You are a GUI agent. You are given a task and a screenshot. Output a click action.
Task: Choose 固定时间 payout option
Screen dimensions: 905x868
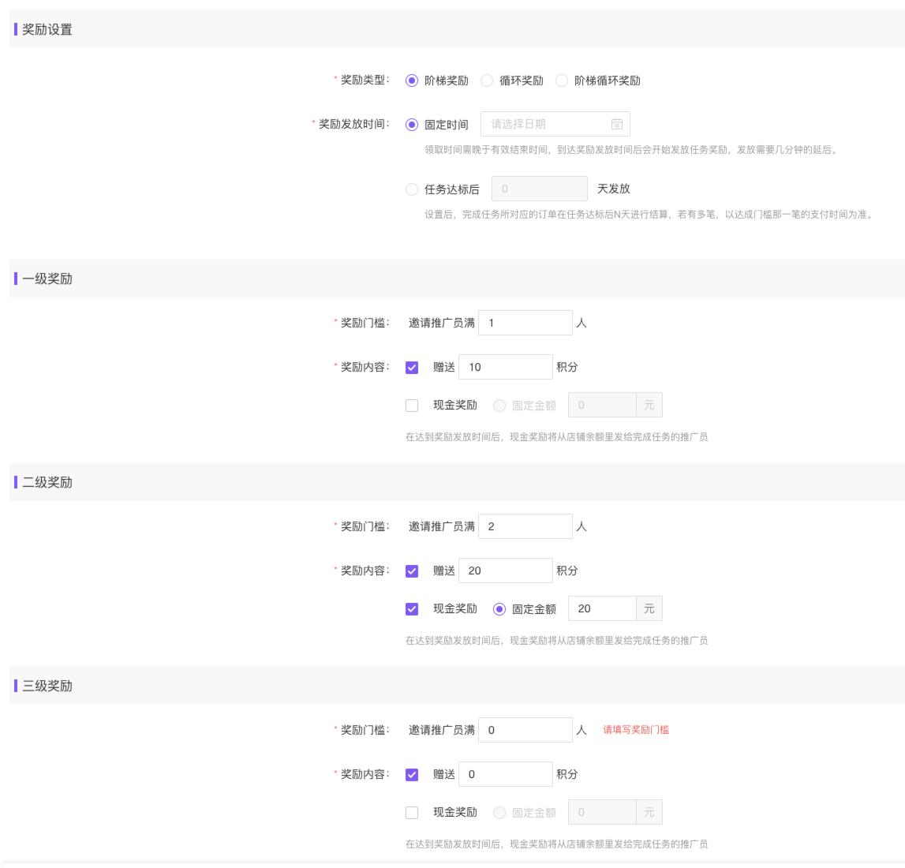pos(411,125)
